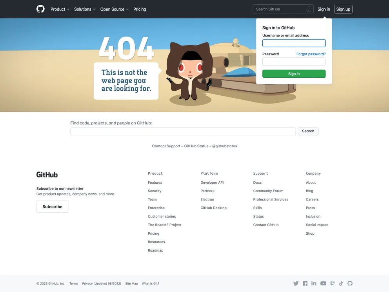Open the Forgot password link
Screen dimensions: 389x292
pos(311,54)
